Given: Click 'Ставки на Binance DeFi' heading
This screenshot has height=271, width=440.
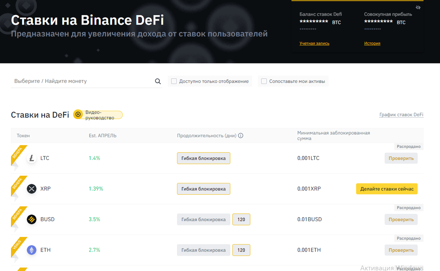Looking at the screenshot, I should coord(87,20).
